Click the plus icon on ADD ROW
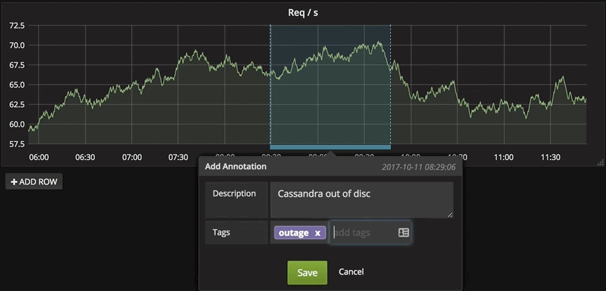The image size is (606, 291). point(14,182)
